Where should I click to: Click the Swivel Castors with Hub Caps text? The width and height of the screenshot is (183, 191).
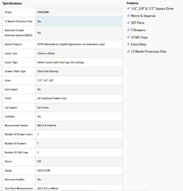click(61, 62)
